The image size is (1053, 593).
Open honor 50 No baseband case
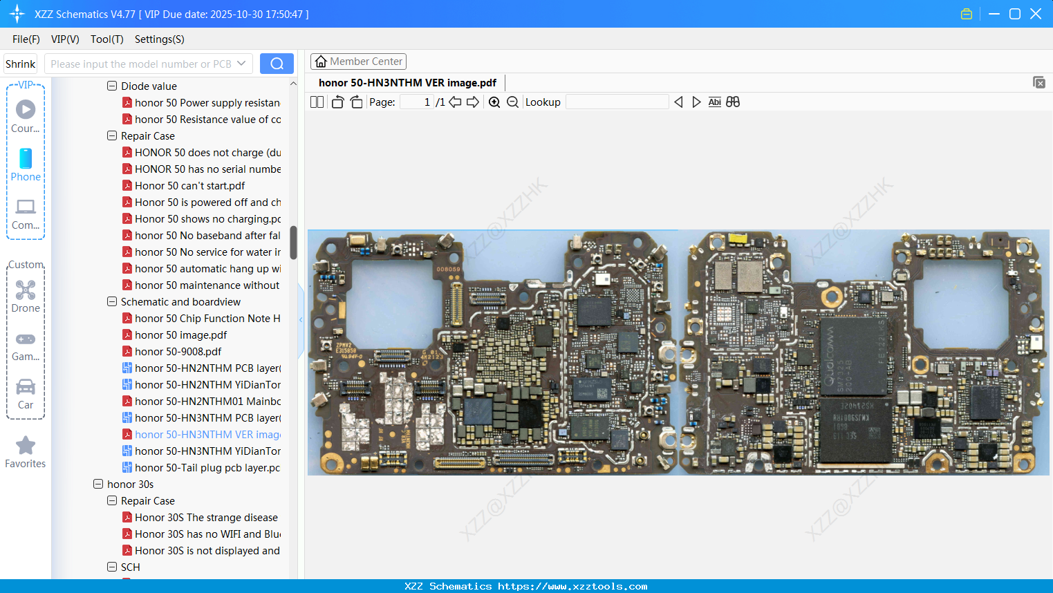[201, 236]
